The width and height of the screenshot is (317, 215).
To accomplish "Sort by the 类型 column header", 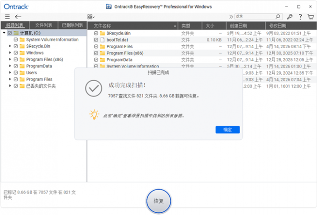I will [190, 26].
